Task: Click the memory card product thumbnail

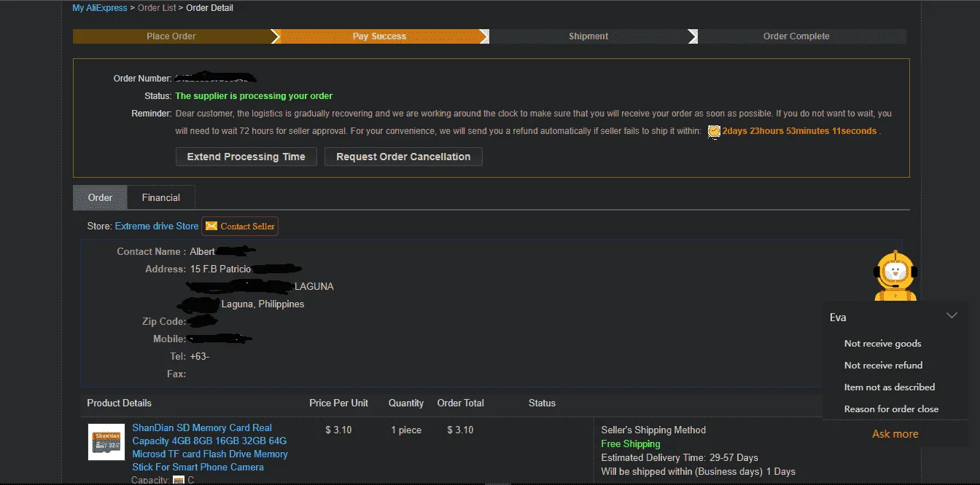Action: pyautogui.click(x=106, y=442)
